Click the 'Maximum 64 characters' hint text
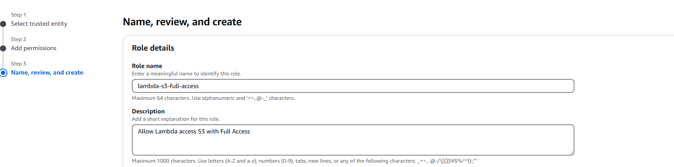 [x=213, y=98]
